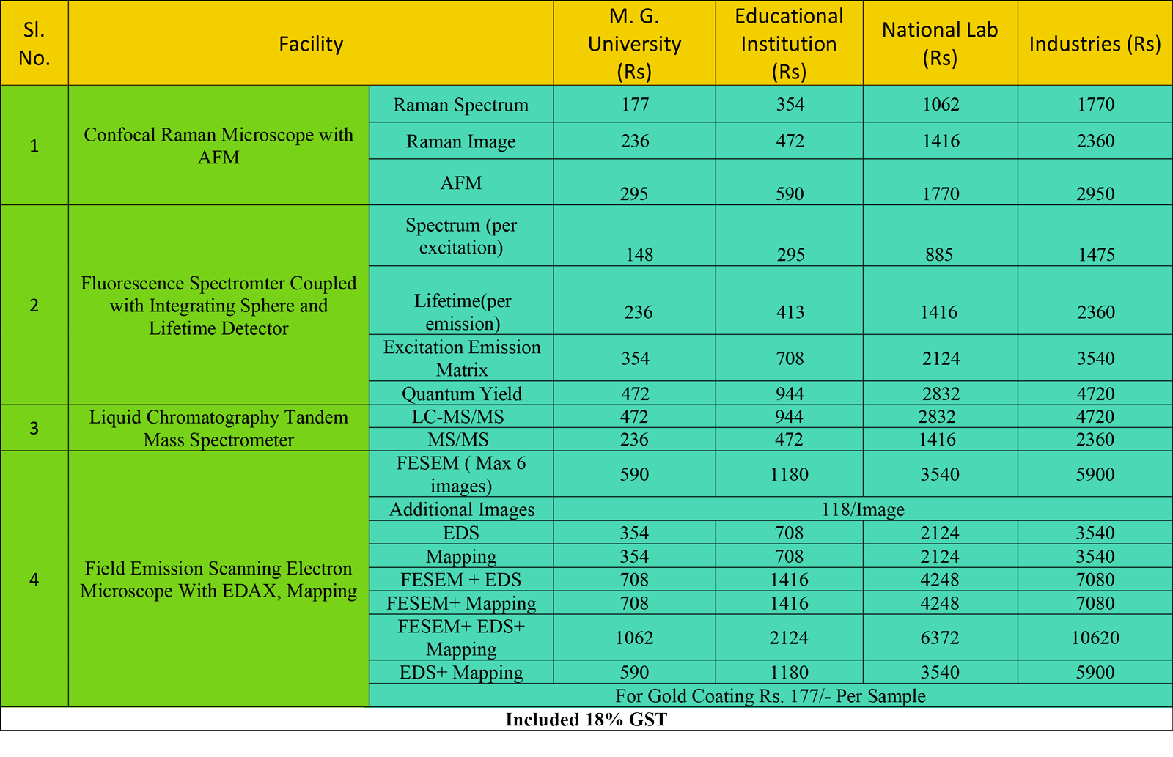This screenshot has width=1173, height=757.
Task: Select the "Facility" header cell
Action: coord(311,43)
